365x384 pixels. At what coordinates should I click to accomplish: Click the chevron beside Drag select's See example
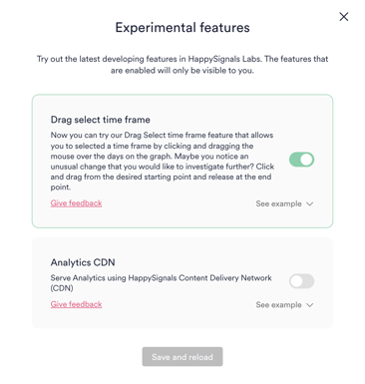pyautogui.click(x=309, y=203)
